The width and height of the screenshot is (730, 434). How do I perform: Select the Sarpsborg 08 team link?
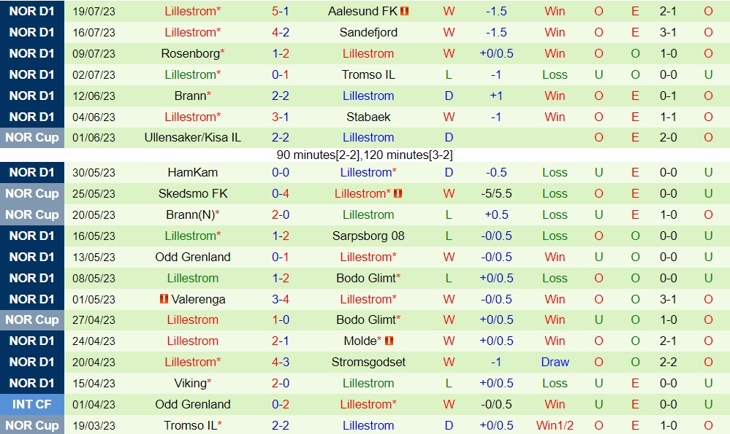coord(368,236)
